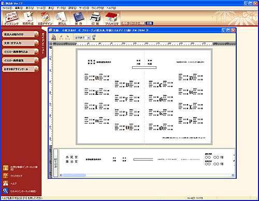Switch to the カード tab
The image size is (259, 201).
click(133, 23)
